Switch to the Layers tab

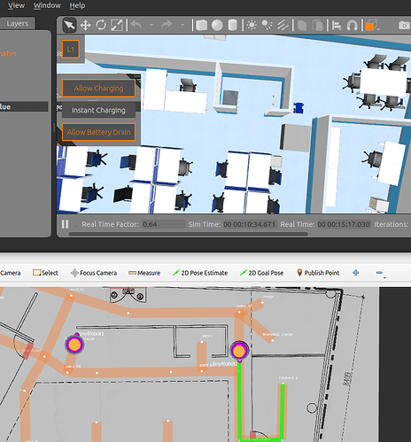[18, 23]
